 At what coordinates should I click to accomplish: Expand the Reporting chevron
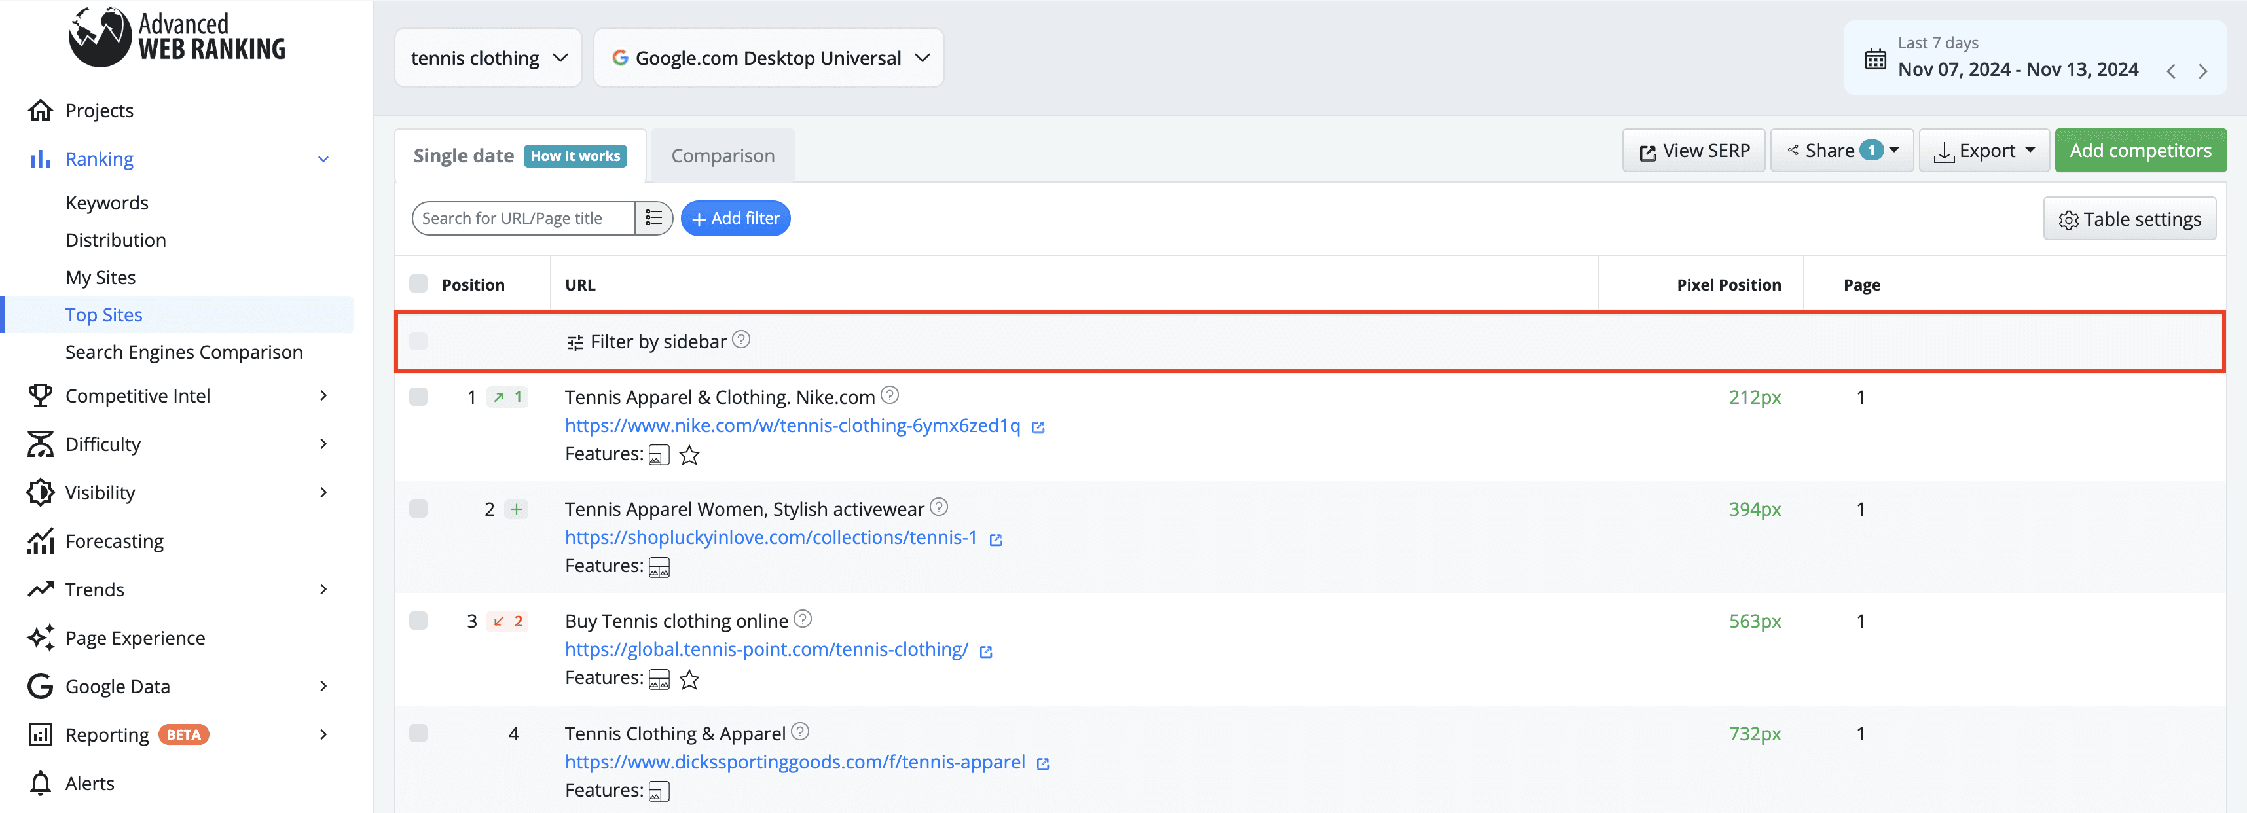click(323, 734)
